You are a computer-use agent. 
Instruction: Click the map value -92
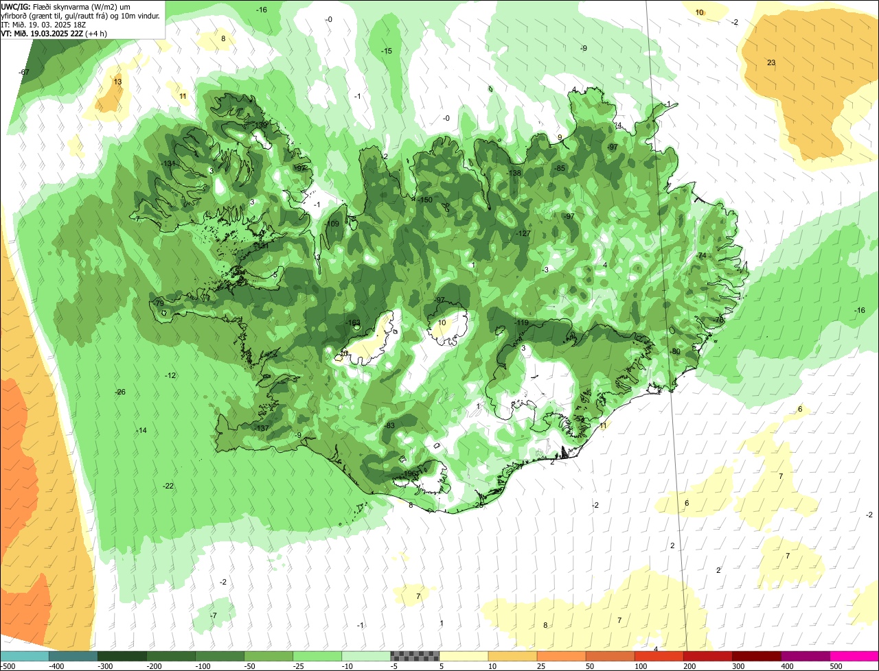pos(301,167)
